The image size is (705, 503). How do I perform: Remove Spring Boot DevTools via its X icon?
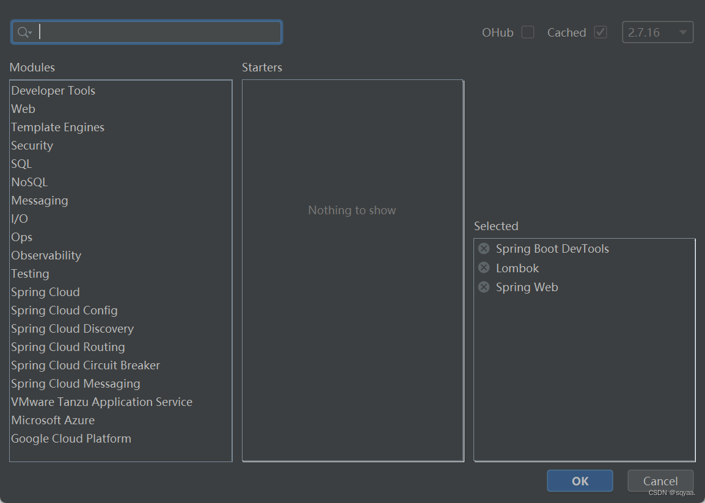coord(483,248)
